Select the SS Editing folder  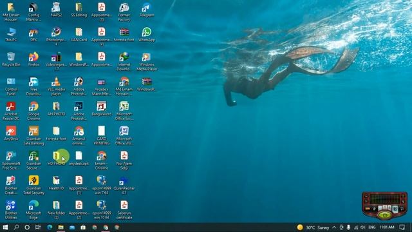(x=79, y=10)
